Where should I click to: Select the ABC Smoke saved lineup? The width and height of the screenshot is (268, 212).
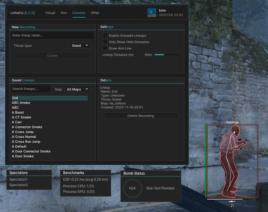[21, 103]
